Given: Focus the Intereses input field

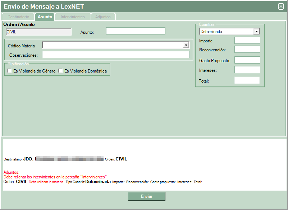Looking at the screenshot, I should point(247,70).
